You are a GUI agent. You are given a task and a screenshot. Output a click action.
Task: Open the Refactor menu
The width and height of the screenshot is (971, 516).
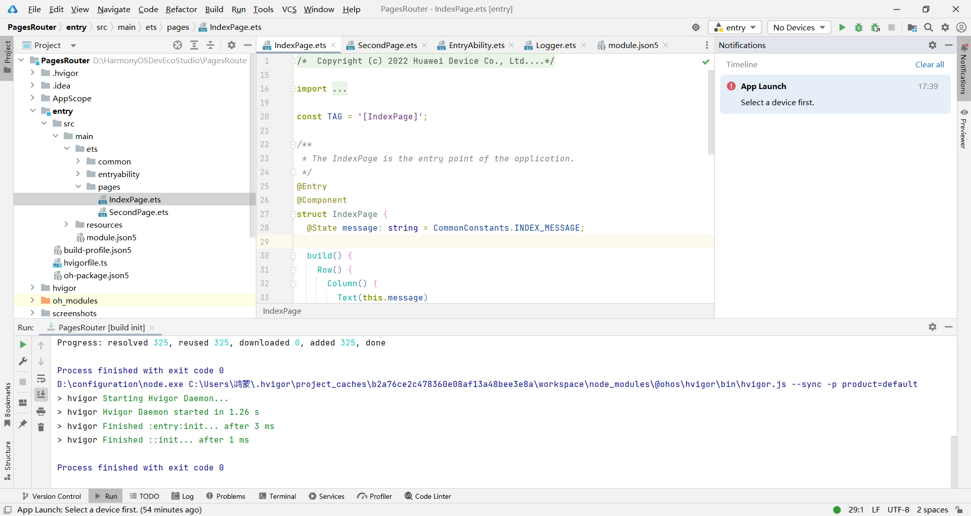coord(181,9)
